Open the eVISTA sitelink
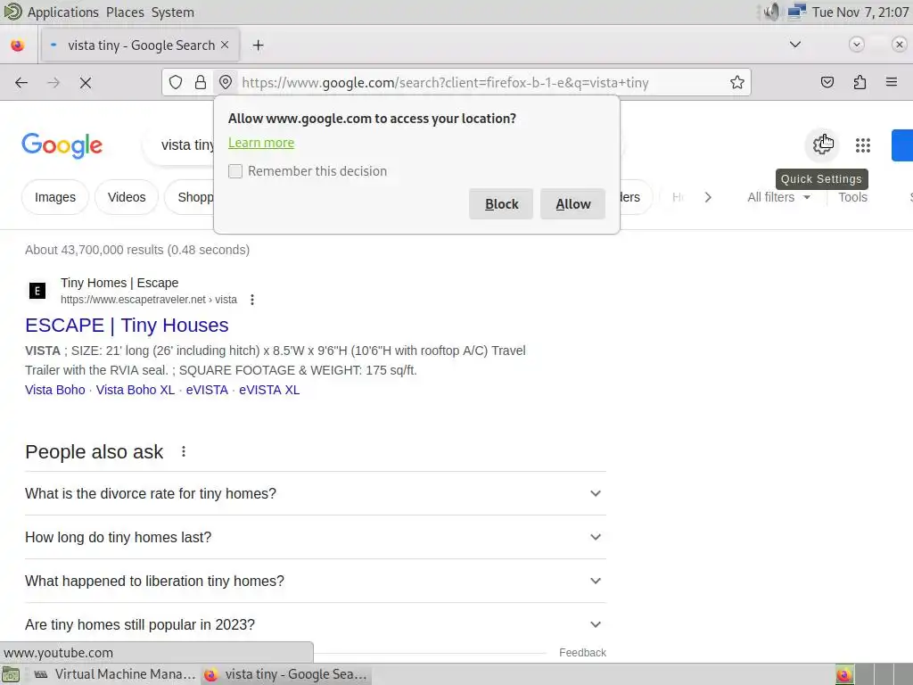The height and width of the screenshot is (685, 913). (x=207, y=390)
